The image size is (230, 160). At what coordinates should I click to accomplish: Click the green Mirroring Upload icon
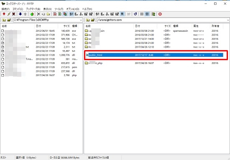pos(32,14)
